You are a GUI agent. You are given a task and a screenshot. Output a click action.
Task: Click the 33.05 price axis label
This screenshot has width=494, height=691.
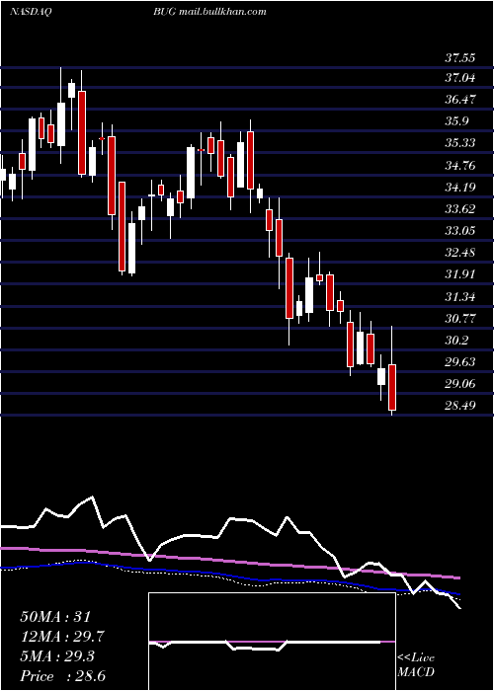(x=459, y=231)
